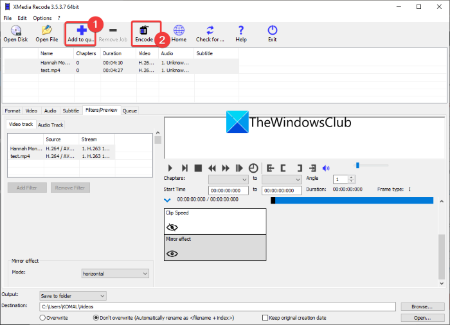The height and width of the screenshot is (325, 450).
Task: Toggle Clip Speed filter visibility eye
Action: 172,227
